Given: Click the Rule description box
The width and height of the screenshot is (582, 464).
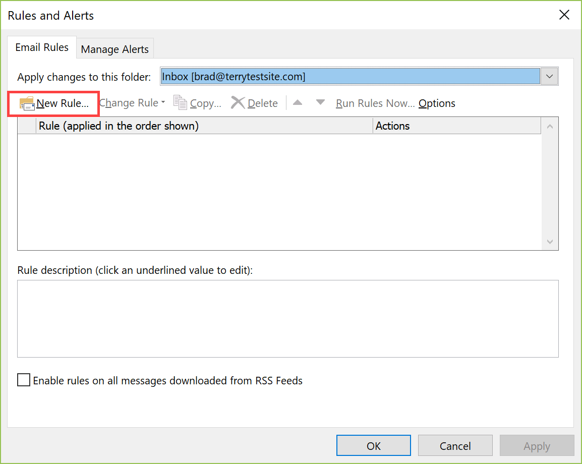Looking at the screenshot, I should tap(288, 319).
